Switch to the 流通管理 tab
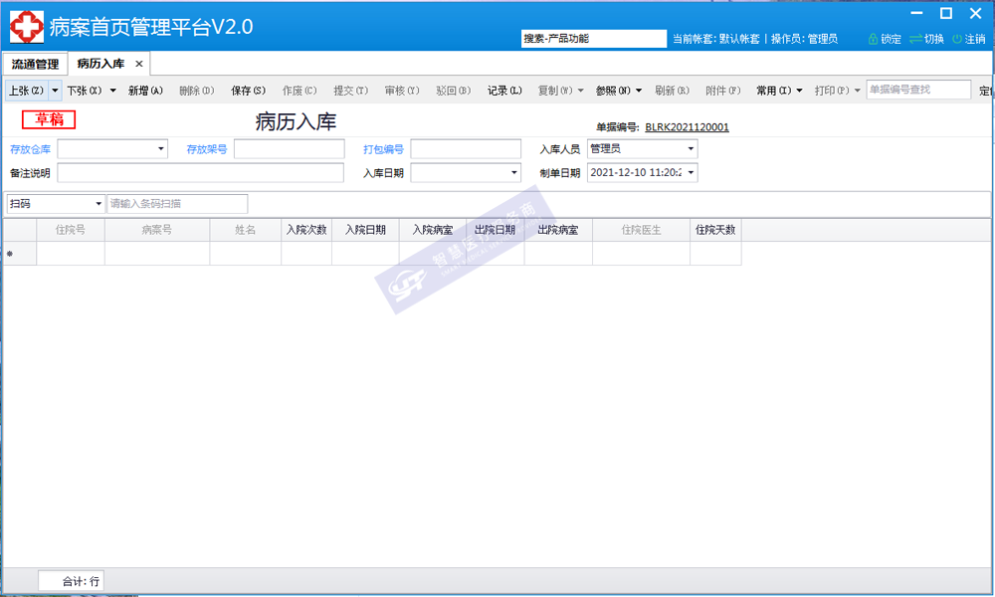This screenshot has height=597, width=995. [35, 64]
